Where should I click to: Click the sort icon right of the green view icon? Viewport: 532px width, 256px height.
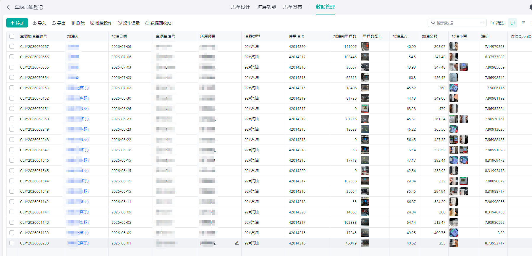click(x=523, y=23)
